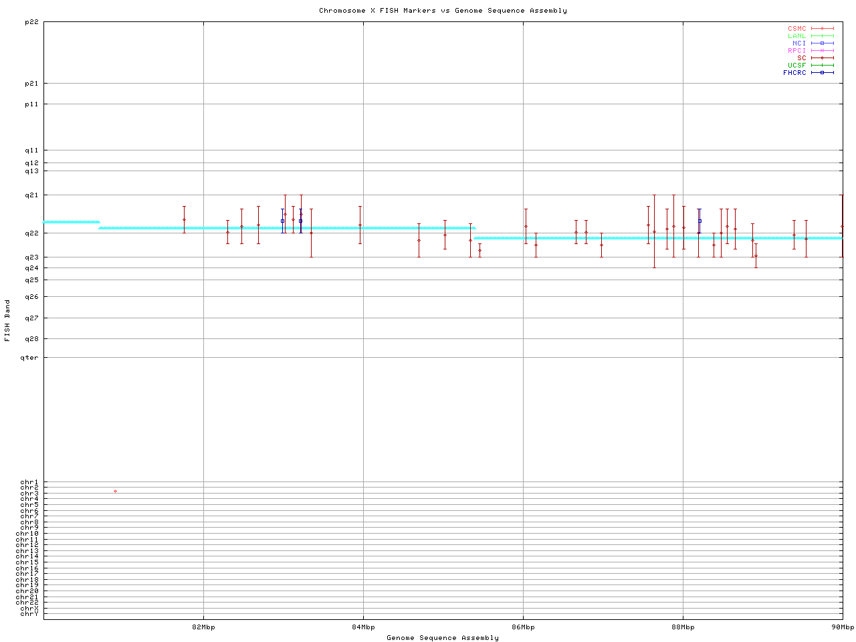Image resolution: width=856 pixels, height=642 pixels.
Task: Click the FHCRC legend text
Action: point(794,73)
